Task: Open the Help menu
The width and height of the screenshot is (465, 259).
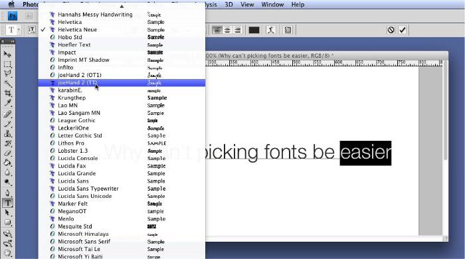Action: (298, 5)
